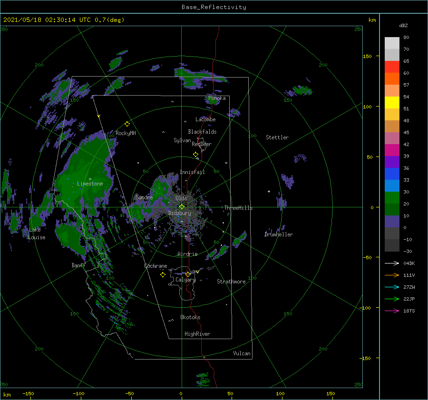Screen dimensions: 428x400
Task: Click the Okotoks town label
Action: point(190,317)
